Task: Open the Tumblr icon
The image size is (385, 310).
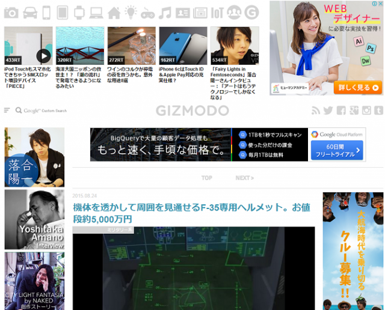Action: click(379, 111)
